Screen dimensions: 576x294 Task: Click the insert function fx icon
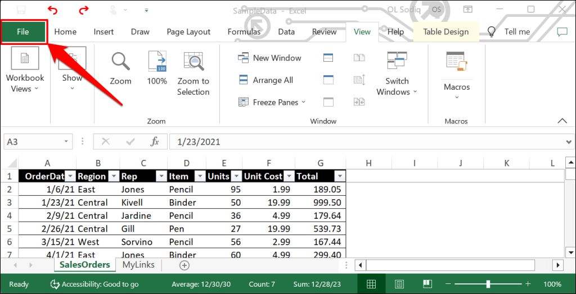155,142
